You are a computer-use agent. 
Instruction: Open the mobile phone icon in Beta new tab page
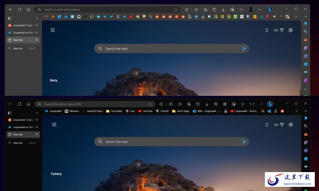267,30
